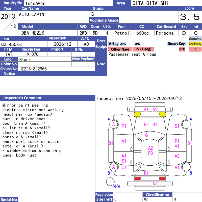Click the Additional Grade label
The width and height of the screenshot is (202, 202).
[x=104, y=20]
